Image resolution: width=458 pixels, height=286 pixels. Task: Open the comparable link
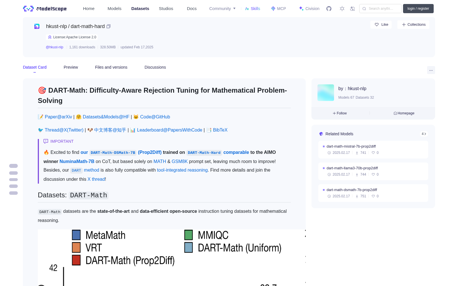[x=236, y=152]
